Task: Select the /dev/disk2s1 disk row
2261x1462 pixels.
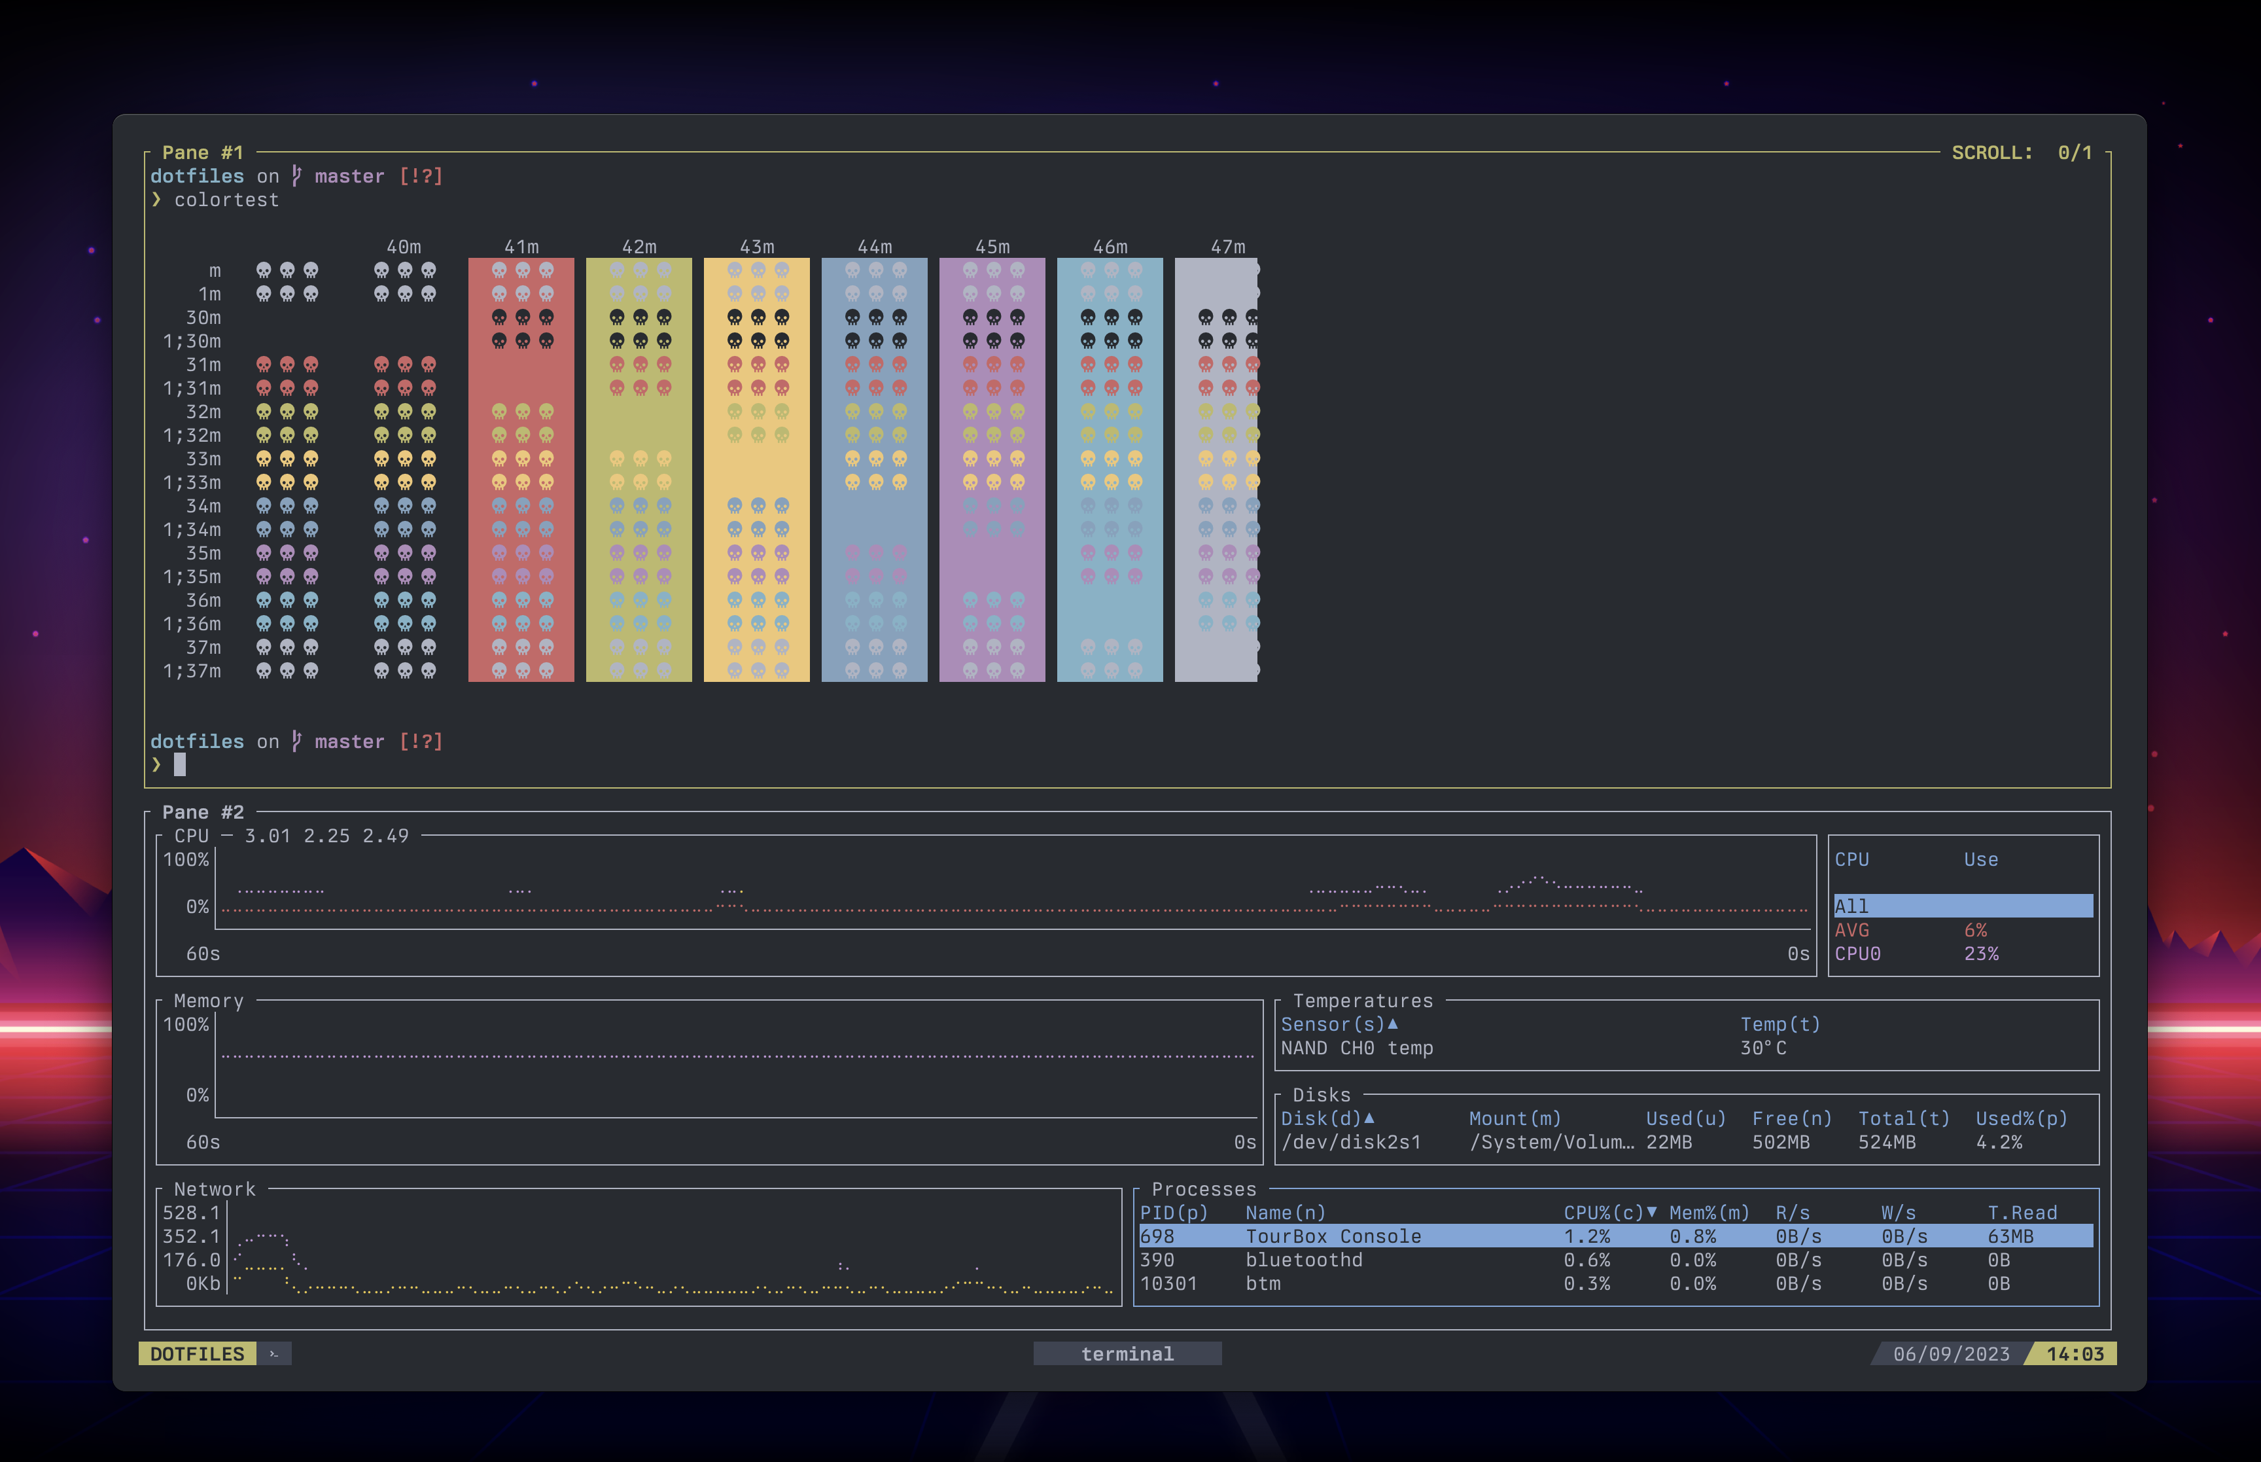Action: click(1686, 1141)
